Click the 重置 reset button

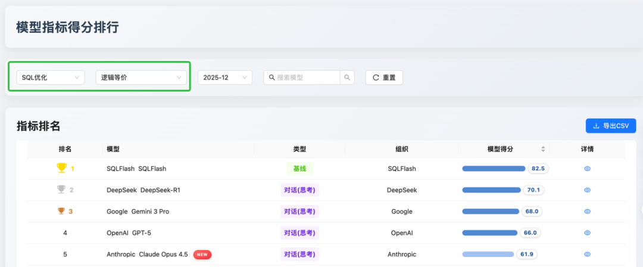384,77
